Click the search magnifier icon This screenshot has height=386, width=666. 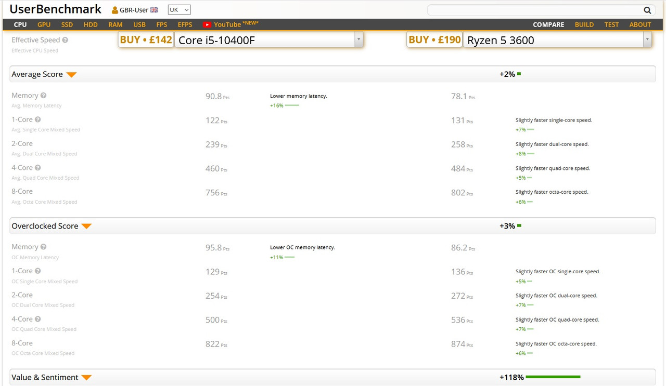647,10
